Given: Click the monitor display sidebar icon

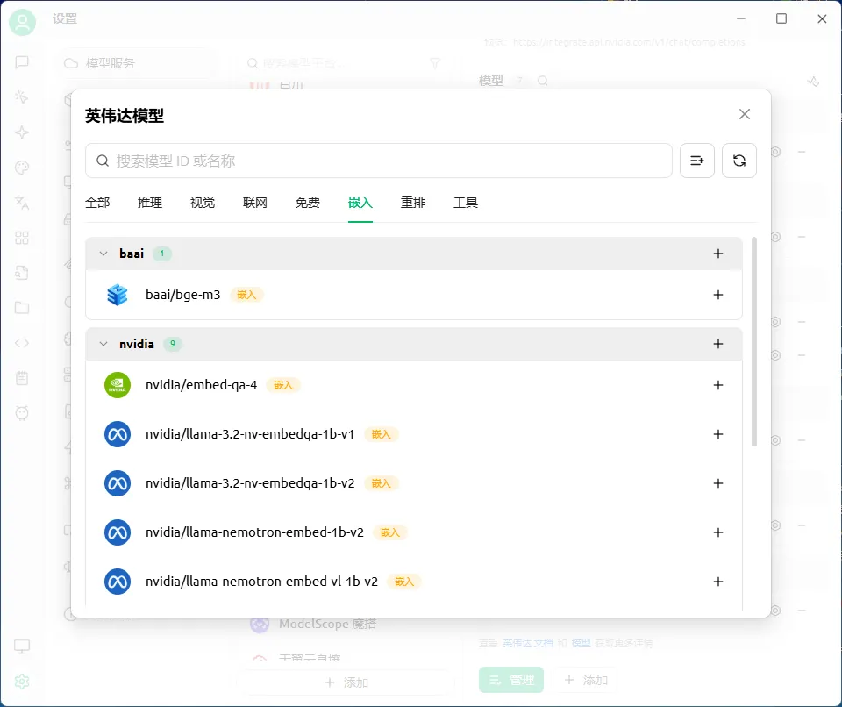Looking at the screenshot, I should [x=22, y=646].
